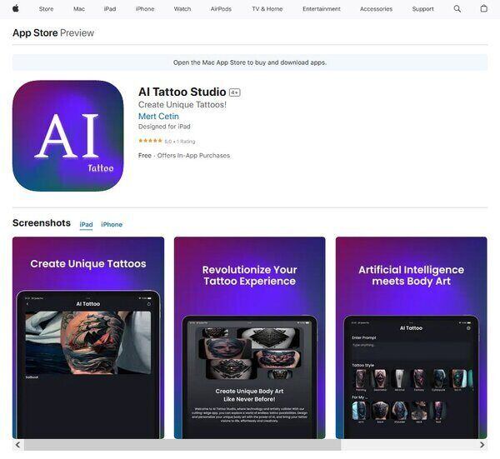
Task: Open the TV & Home menu
Action: (267, 9)
